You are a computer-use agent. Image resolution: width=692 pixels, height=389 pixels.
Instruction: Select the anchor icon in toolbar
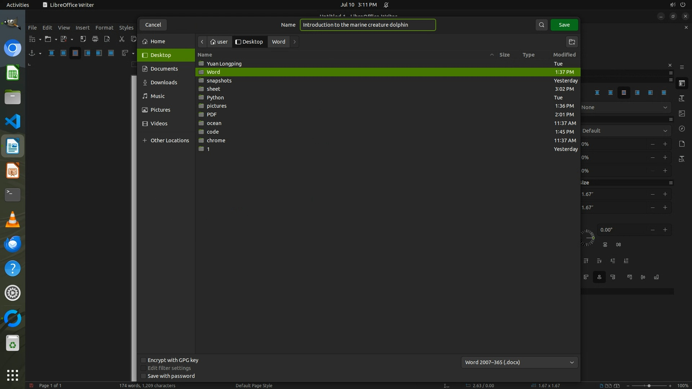point(32,53)
